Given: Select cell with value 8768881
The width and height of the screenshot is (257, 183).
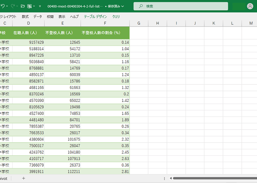Looking at the screenshot, I should pyautogui.click(x=28, y=68).
